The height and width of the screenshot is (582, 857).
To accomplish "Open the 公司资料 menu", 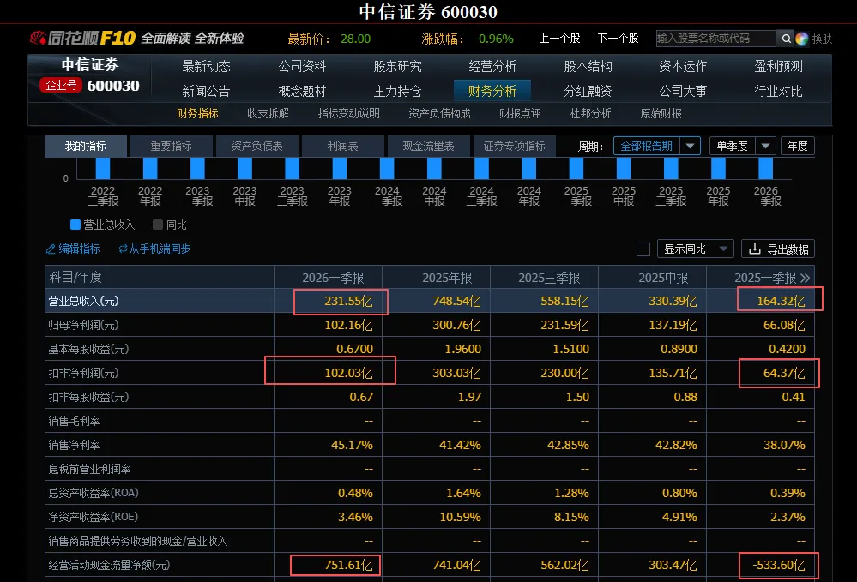I will coord(302,67).
